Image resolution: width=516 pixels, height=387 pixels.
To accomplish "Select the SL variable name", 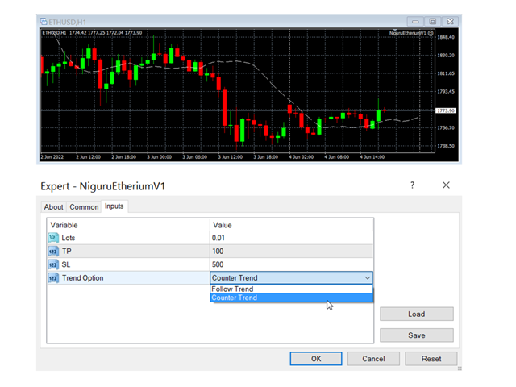I will tap(66, 264).
